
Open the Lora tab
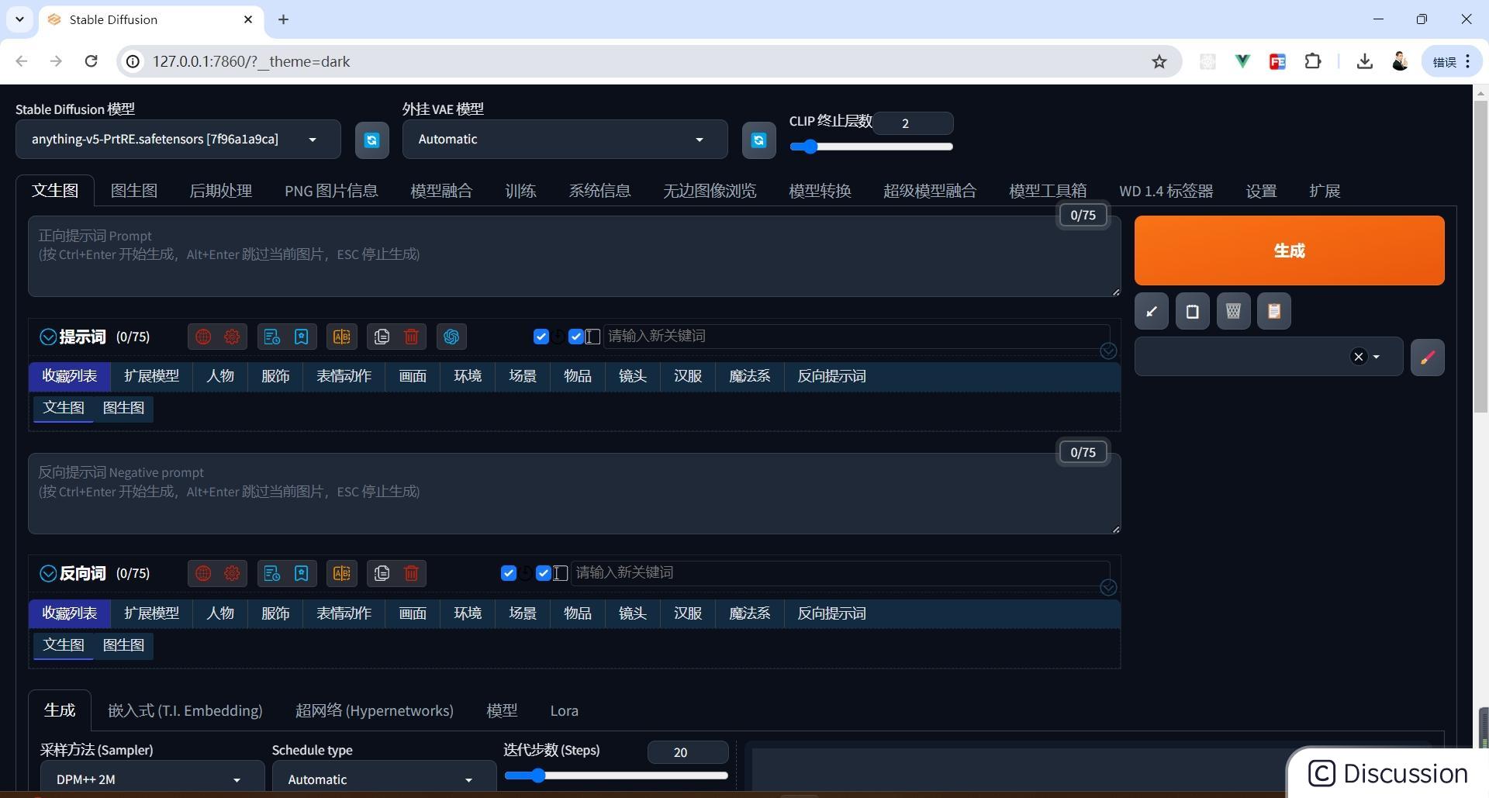(x=564, y=710)
